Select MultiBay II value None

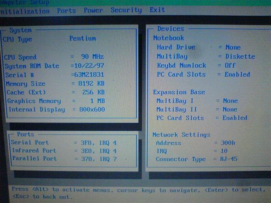click(x=230, y=109)
